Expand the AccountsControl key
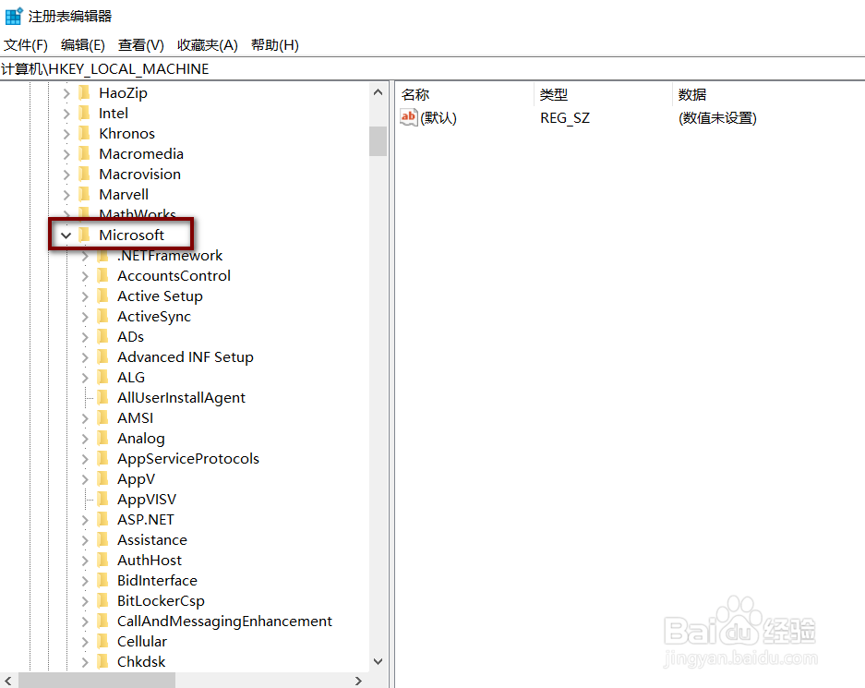865x688 pixels. [x=84, y=276]
